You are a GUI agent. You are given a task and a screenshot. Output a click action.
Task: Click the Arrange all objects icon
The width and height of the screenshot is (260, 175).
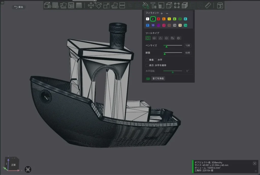[x=71, y=5]
